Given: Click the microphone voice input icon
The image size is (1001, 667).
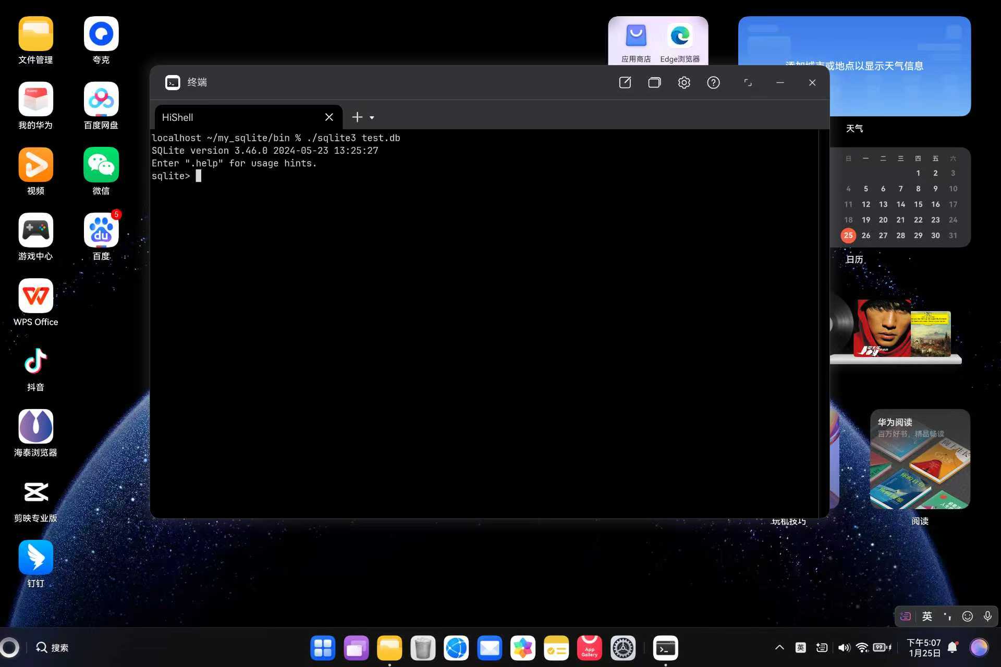Looking at the screenshot, I should (x=987, y=616).
